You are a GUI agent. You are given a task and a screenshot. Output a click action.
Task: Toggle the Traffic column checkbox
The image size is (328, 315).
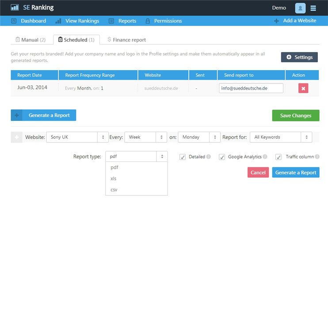tap(278, 157)
